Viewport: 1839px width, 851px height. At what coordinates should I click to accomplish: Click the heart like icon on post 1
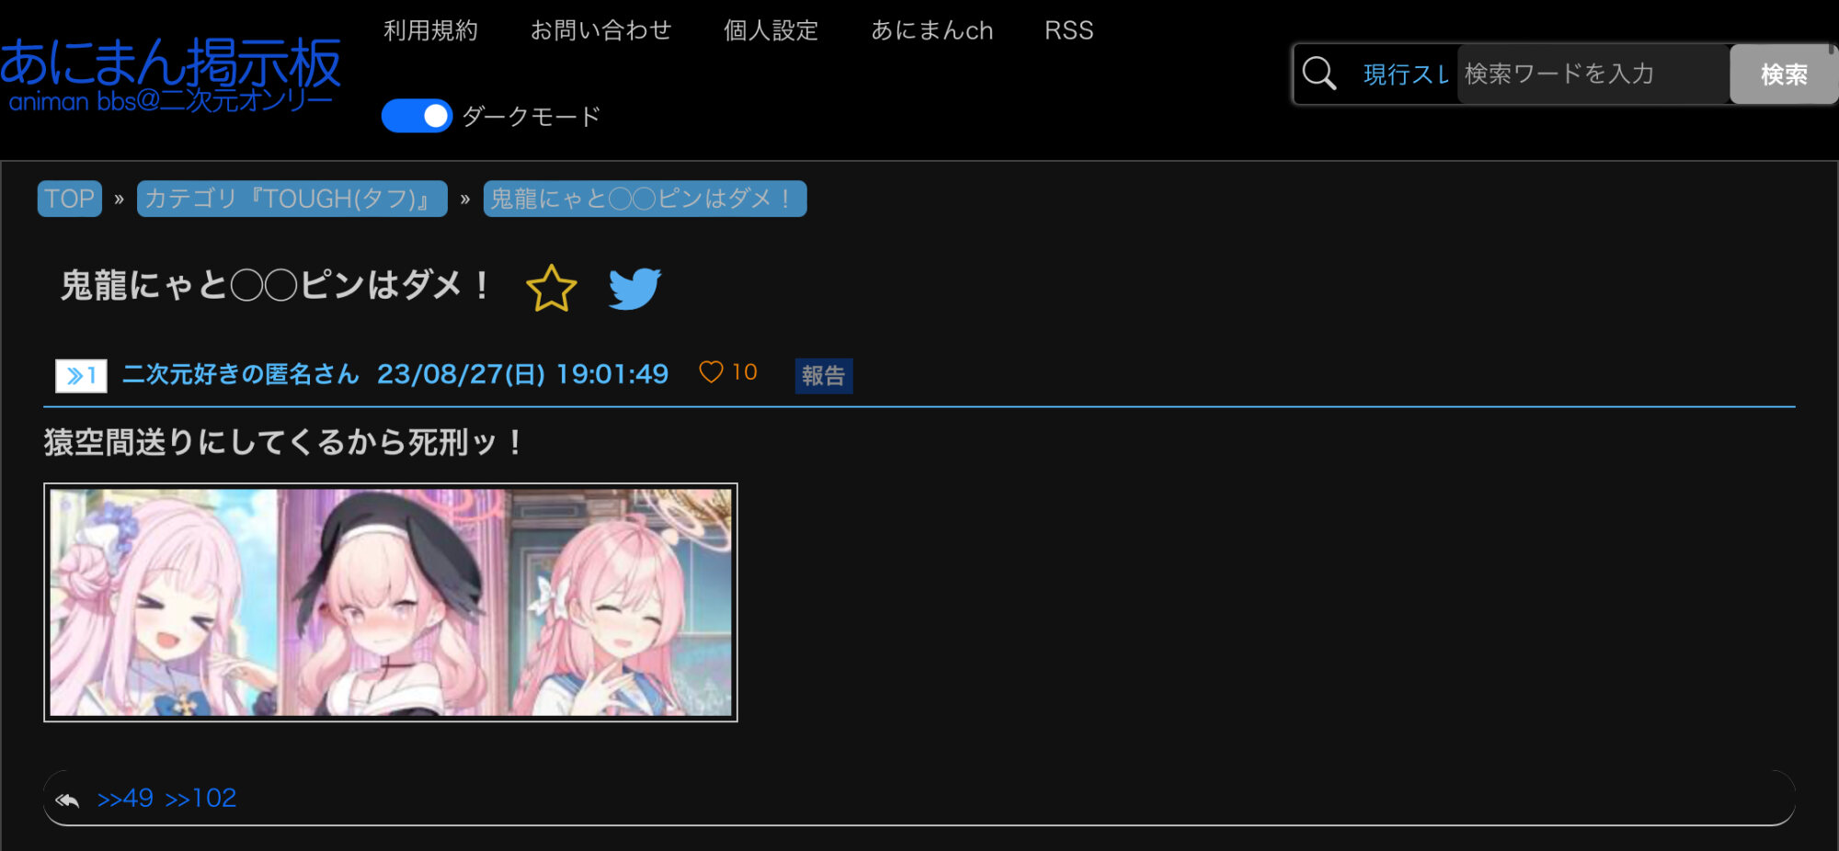pyautogui.click(x=711, y=371)
